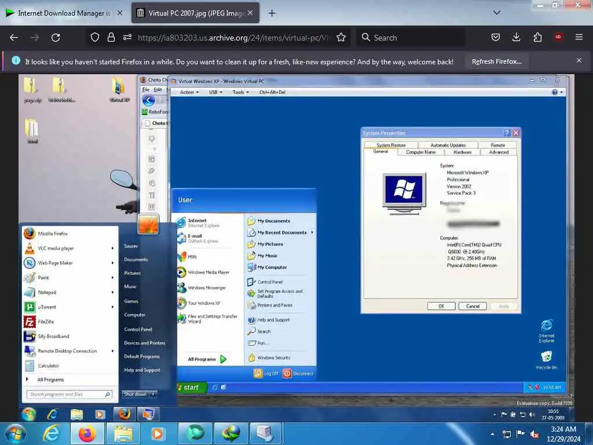
Task: Reload the current Firefox page
Action: [x=56, y=38]
